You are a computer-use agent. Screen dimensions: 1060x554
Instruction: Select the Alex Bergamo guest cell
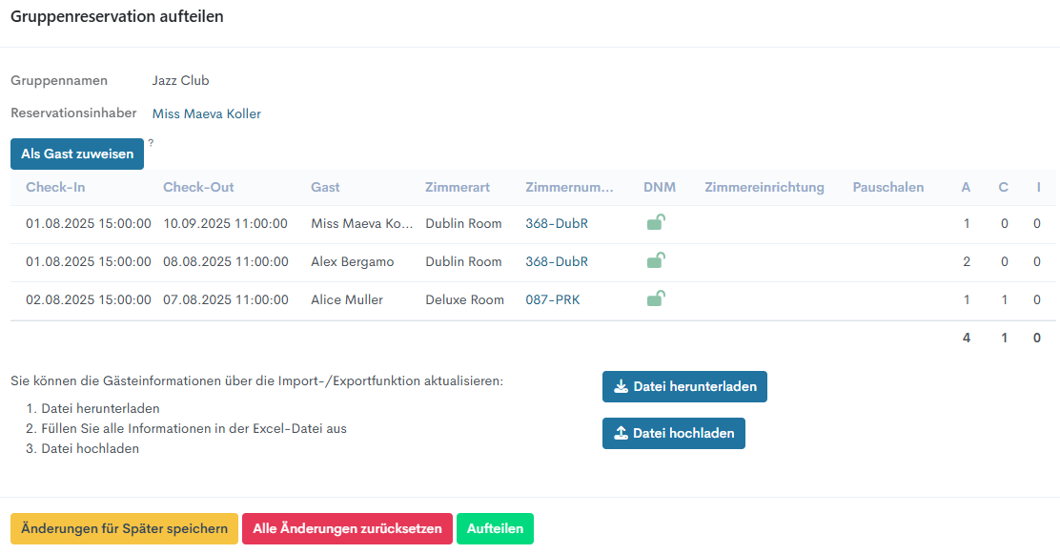(x=352, y=262)
